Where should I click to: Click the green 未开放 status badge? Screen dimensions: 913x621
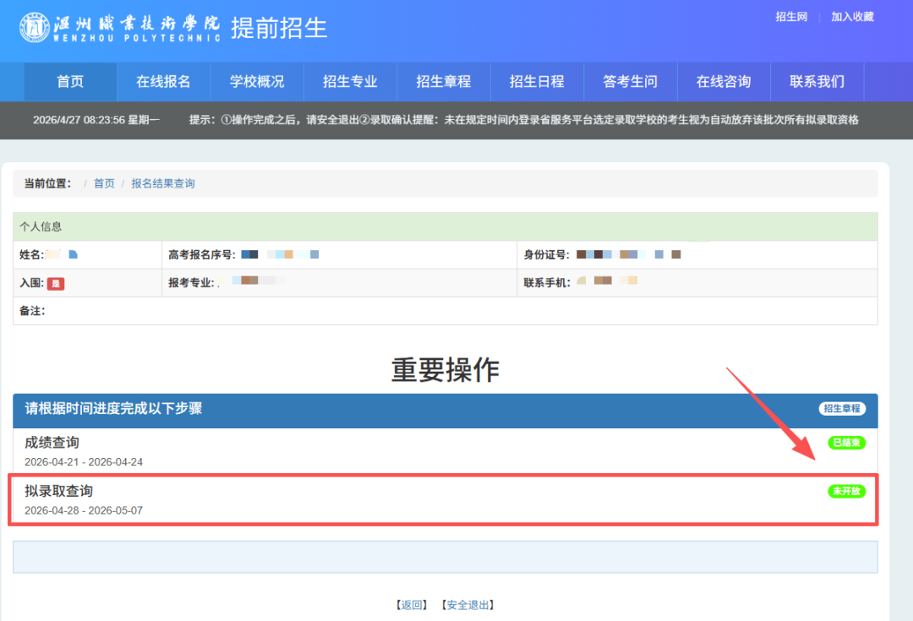point(846,491)
